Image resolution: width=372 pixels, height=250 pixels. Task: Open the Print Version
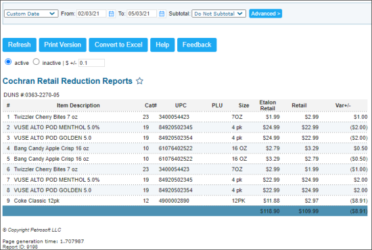(63, 45)
